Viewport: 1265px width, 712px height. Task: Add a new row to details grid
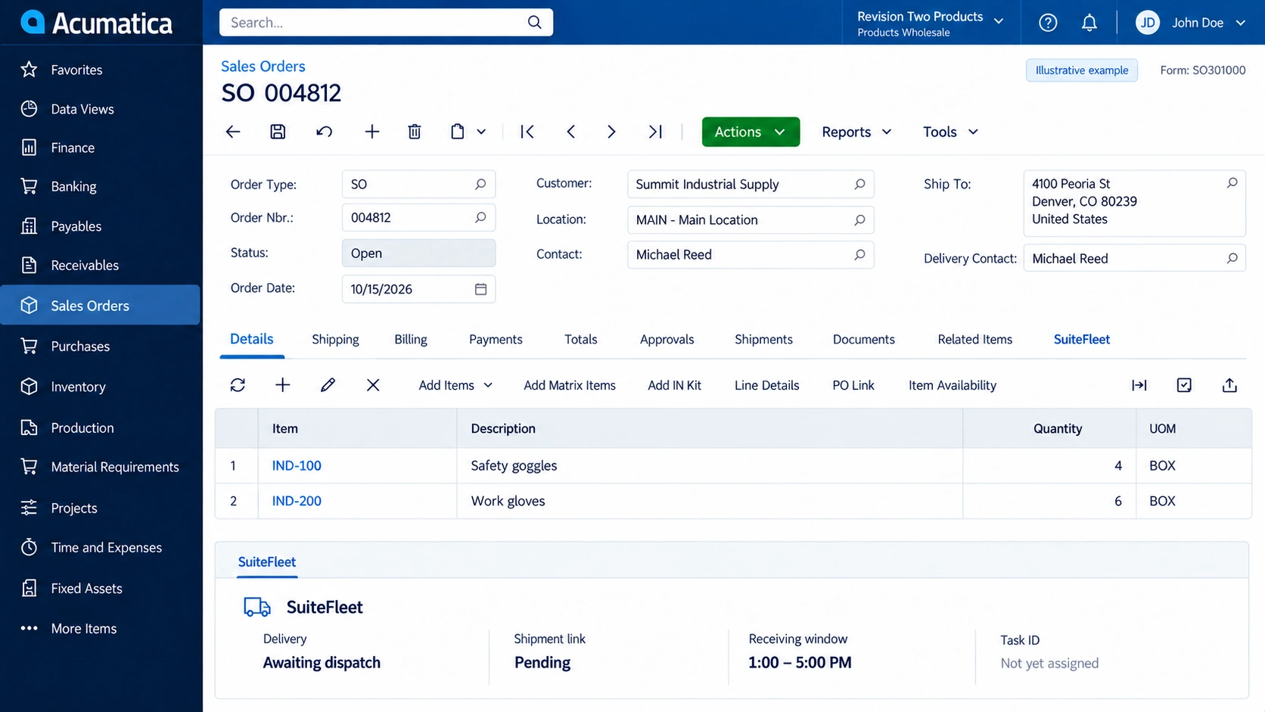click(282, 385)
